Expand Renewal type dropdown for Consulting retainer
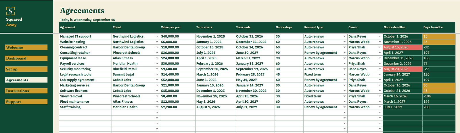Image resolution: width=460 pixels, height=133 pixels. [344, 53]
